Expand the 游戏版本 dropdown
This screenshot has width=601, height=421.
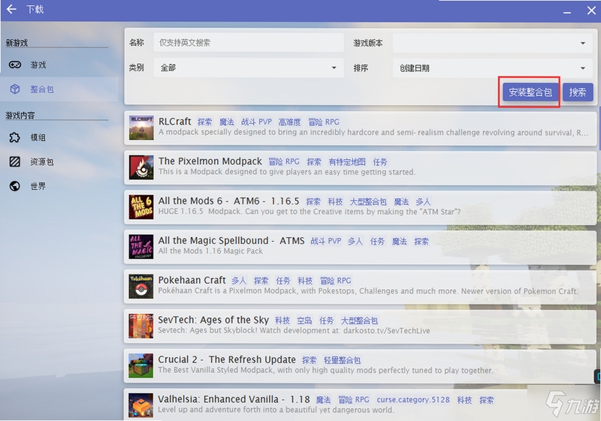coord(491,43)
